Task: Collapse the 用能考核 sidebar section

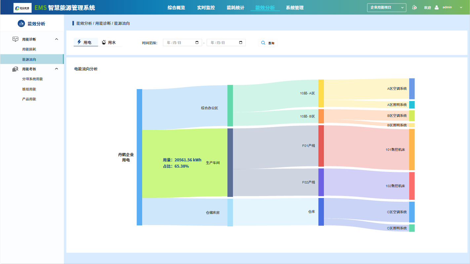Action: click(57, 69)
